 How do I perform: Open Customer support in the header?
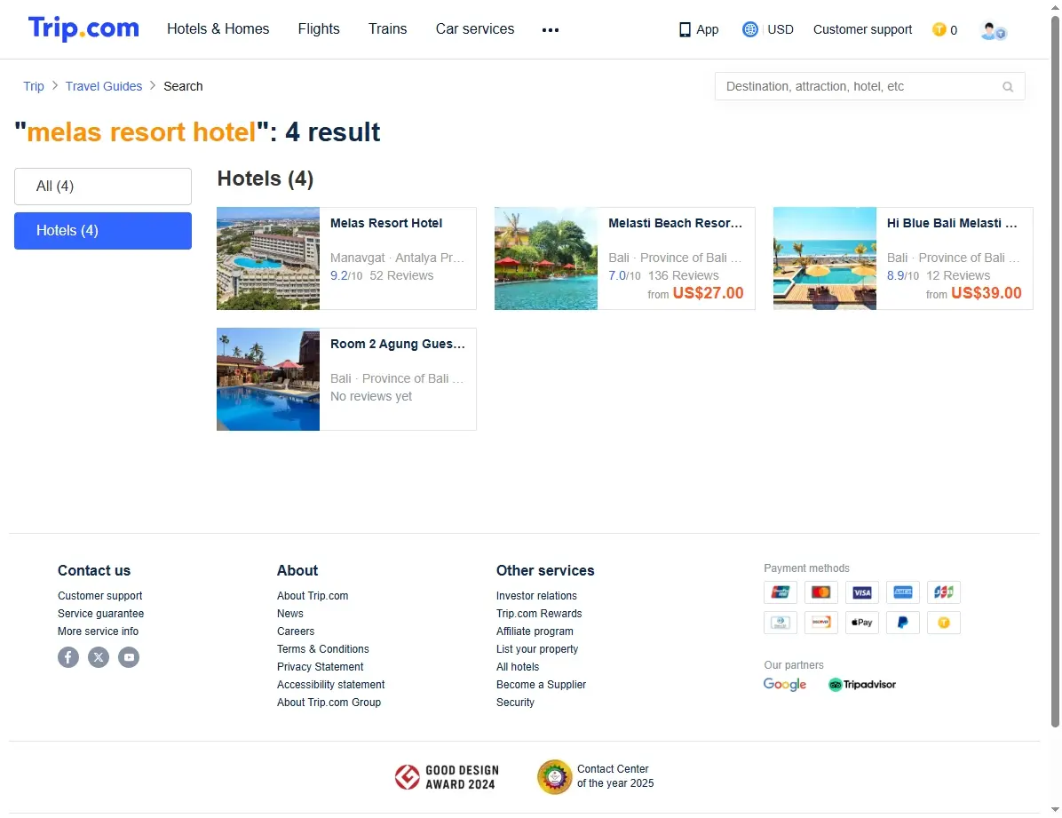tap(862, 30)
